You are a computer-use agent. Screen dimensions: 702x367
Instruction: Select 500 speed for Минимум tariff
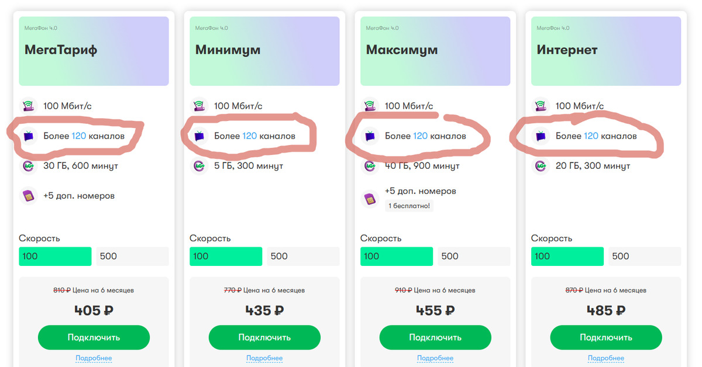pyautogui.click(x=303, y=257)
